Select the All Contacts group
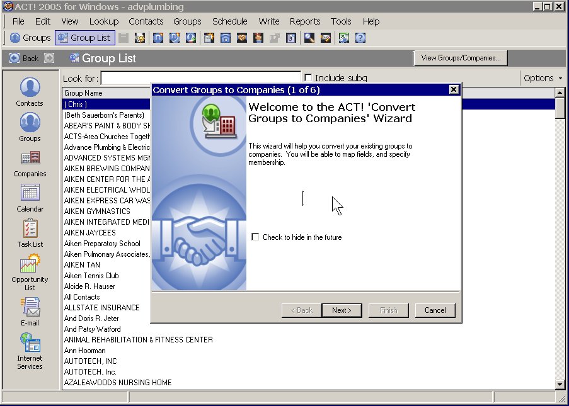This screenshot has height=406, width=569. point(82,297)
